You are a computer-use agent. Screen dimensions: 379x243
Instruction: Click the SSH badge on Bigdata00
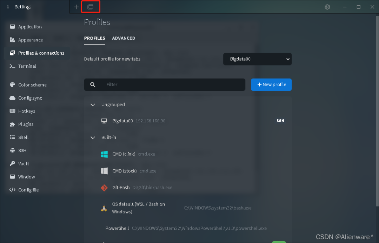pyautogui.click(x=280, y=121)
